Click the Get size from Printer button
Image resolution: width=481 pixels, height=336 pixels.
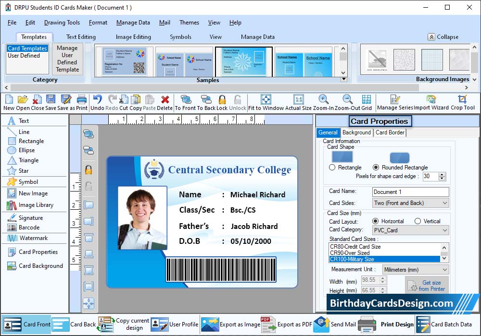pyautogui.click(x=427, y=286)
